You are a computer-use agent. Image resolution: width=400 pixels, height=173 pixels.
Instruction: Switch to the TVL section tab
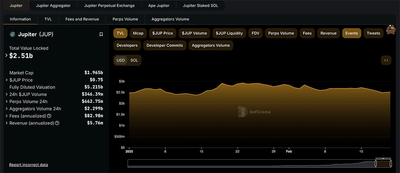click(x=48, y=19)
